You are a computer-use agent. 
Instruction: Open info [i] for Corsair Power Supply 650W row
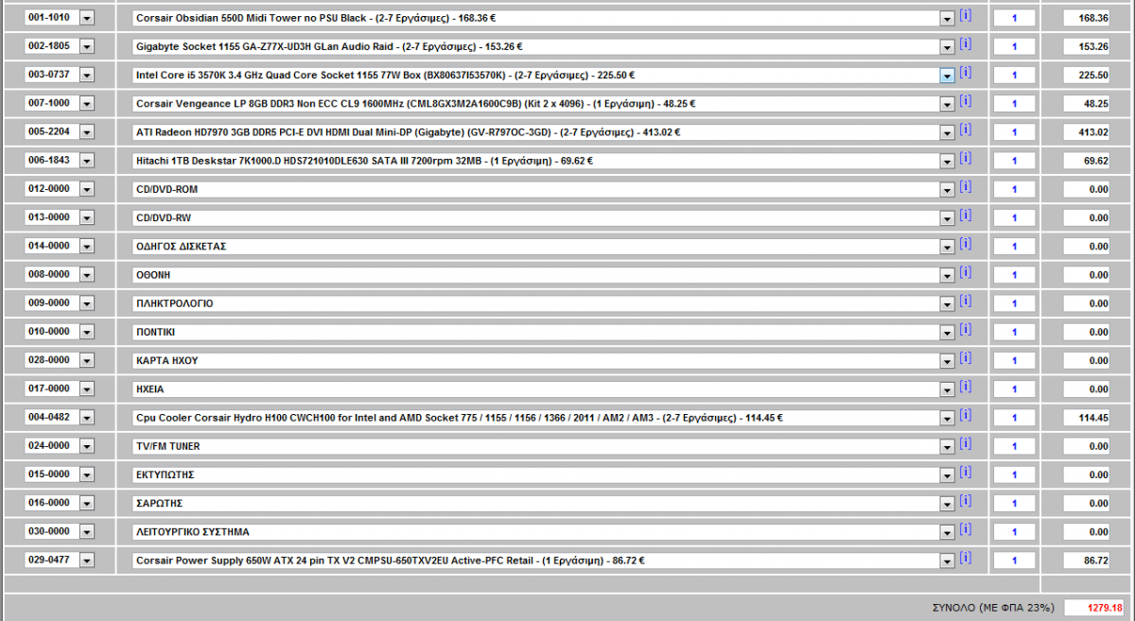click(x=965, y=558)
